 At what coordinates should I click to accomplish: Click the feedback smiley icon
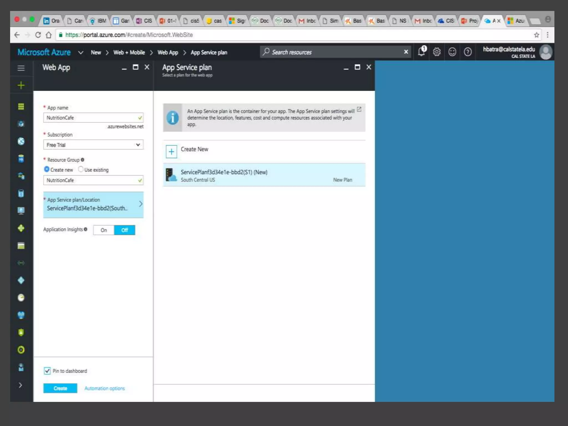[x=452, y=52]
